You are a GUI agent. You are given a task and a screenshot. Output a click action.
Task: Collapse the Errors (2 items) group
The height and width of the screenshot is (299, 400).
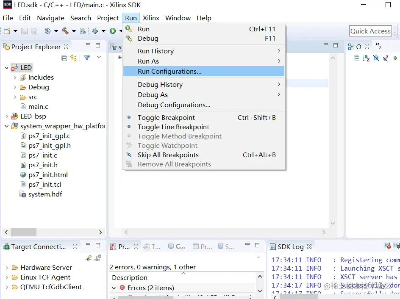tap(114, 288)
